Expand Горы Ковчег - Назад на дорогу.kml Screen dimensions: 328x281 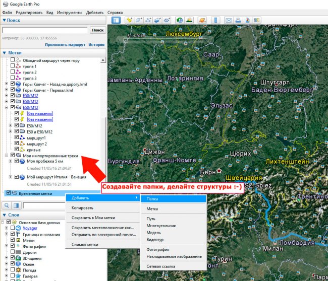click(x=7, y=84)
